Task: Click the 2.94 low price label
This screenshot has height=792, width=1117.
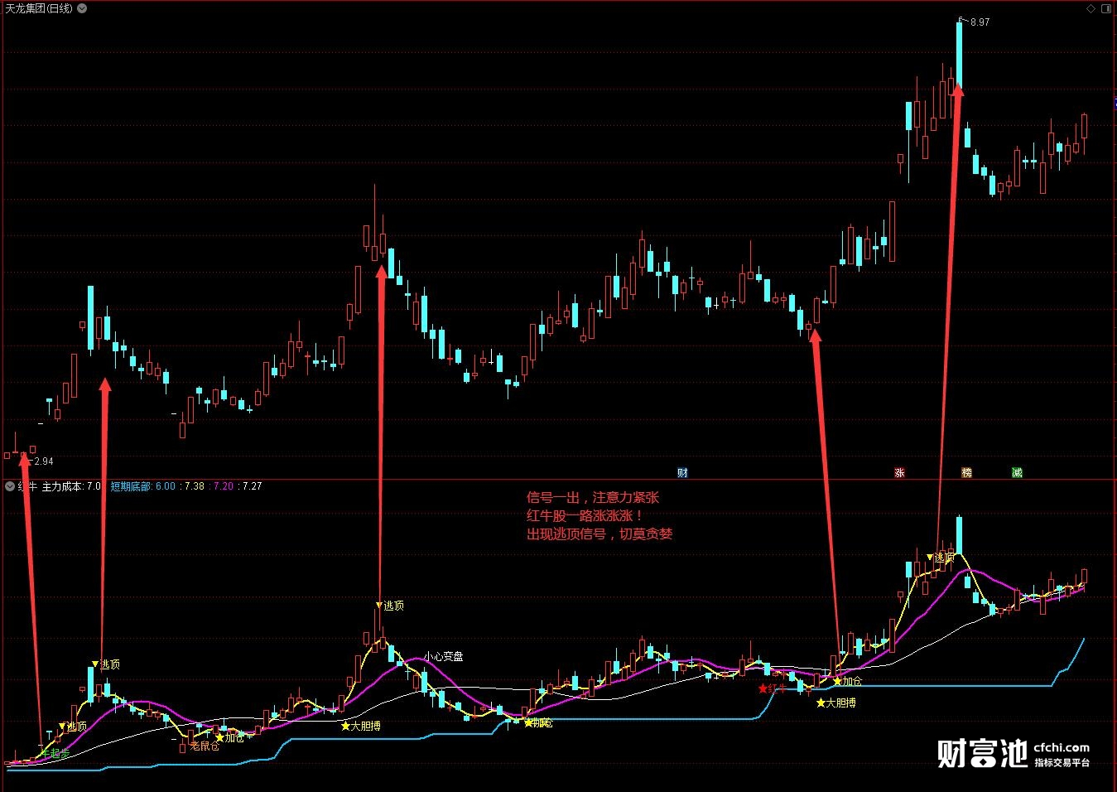Action: pos(44,461)
